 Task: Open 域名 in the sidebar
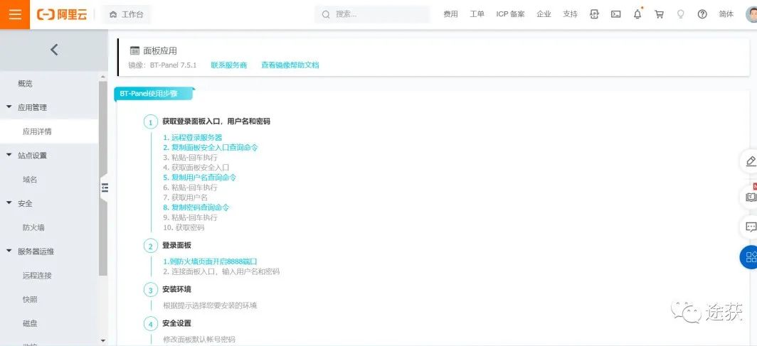coord(30,180)
